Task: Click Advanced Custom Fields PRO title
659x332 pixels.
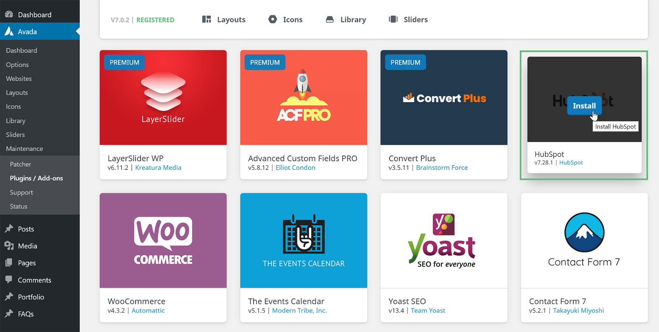Action: pyautogui.click(x=302, y=158)
